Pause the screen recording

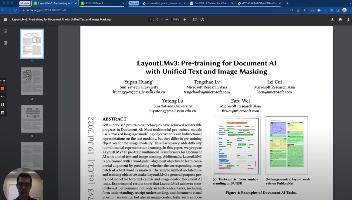point(2,104)
